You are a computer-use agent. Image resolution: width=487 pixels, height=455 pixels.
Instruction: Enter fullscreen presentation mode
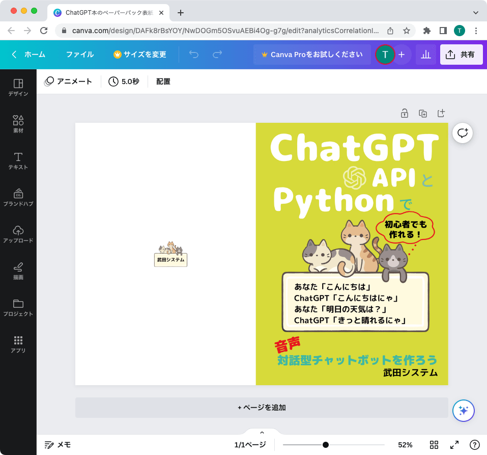[454, 445]
